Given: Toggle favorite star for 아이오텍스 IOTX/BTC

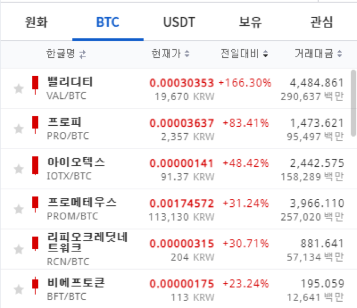Looking at the screenshot, I should click(x=19, y=169).
